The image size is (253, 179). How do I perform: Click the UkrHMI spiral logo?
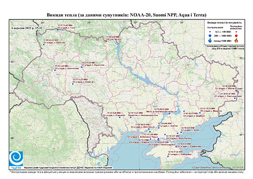[16, 159]
